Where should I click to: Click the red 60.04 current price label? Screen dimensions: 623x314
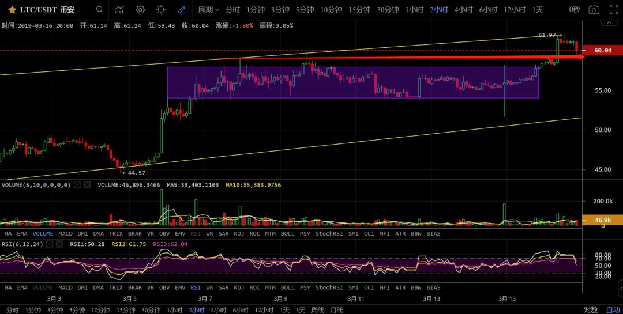(603, 51)
